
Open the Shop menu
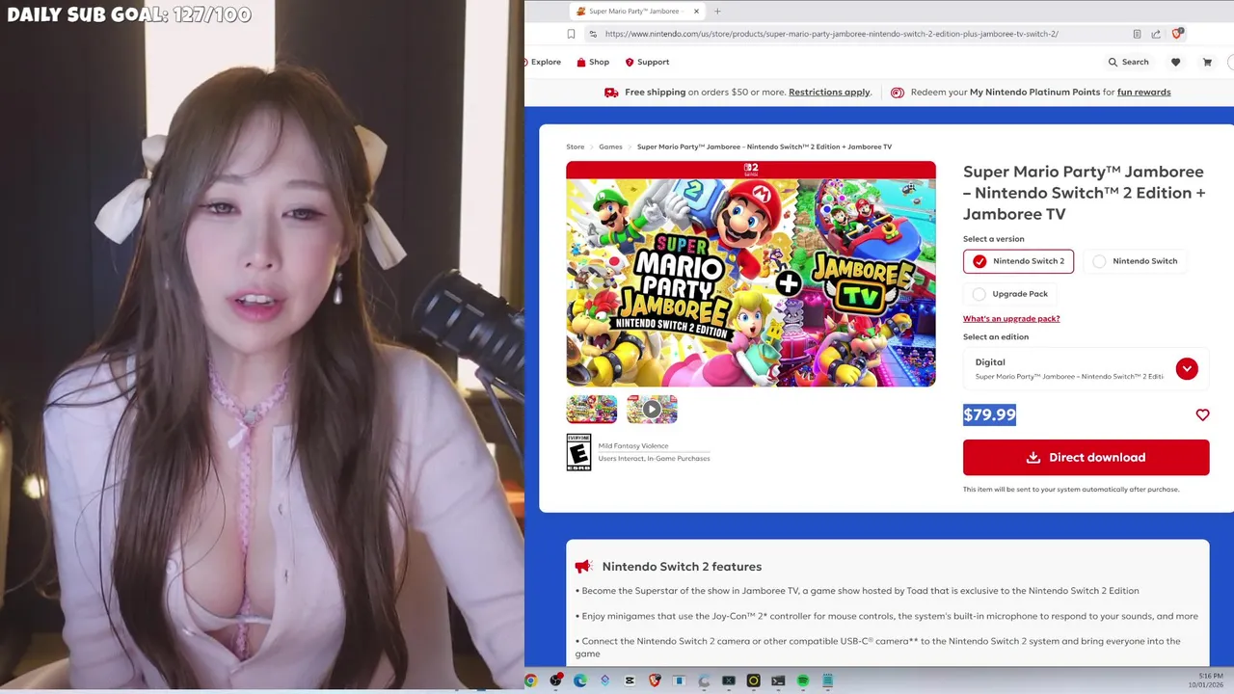[x=593, y=62]
